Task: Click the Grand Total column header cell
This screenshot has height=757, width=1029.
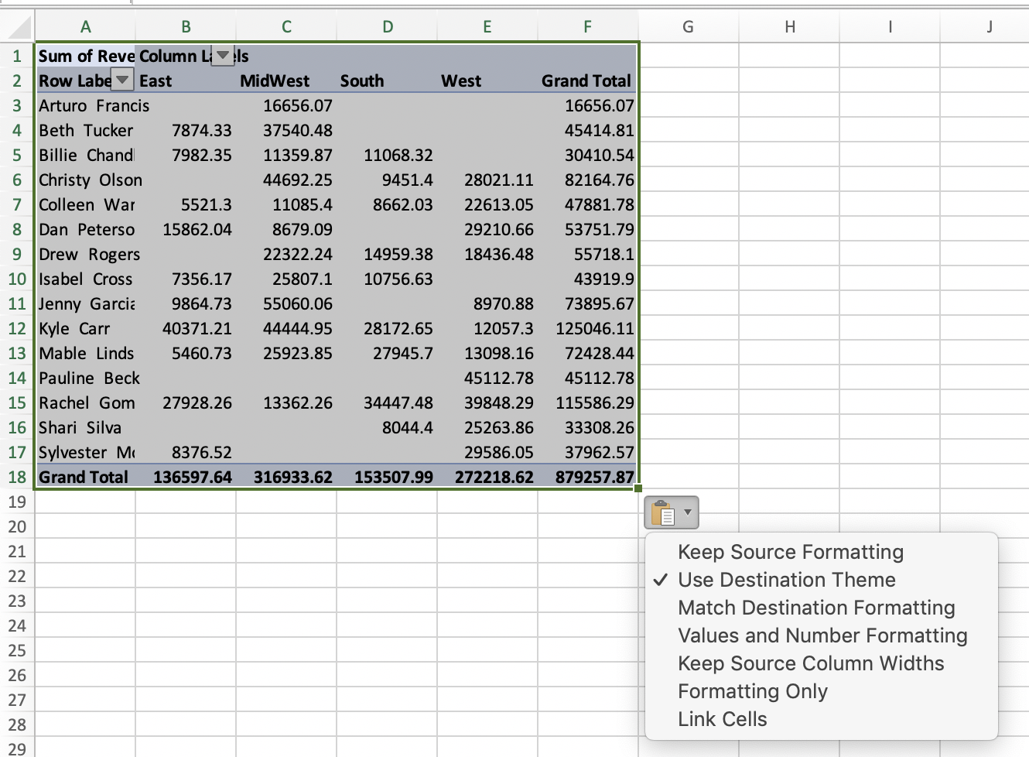Action: click(x=588, y=80)
